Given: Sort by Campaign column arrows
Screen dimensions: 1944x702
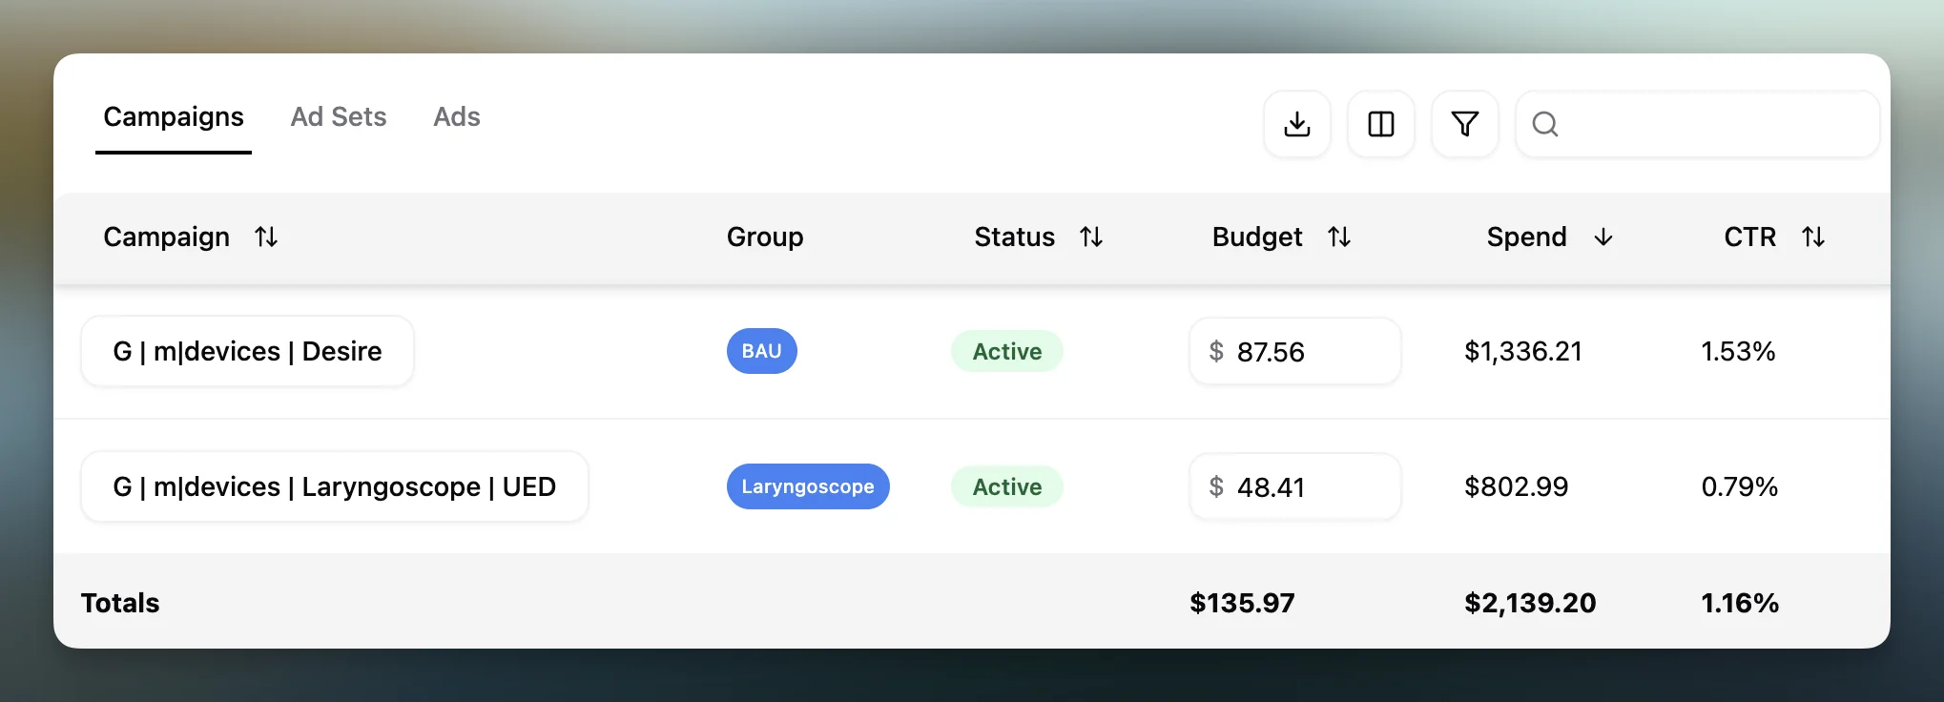Looking at the screenshot, I should click(266, 237).
